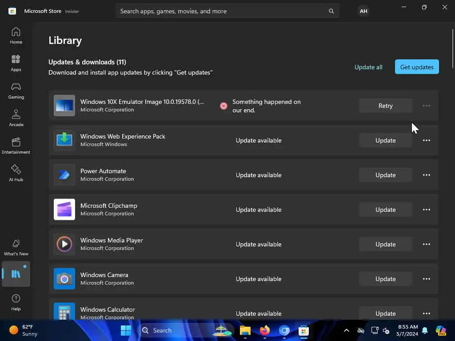Update Windows Calculator
Screen dimensions: 455x341
click(385, 313)
